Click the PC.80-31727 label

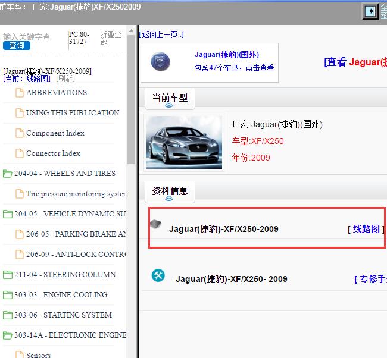[x=79, y=37]
